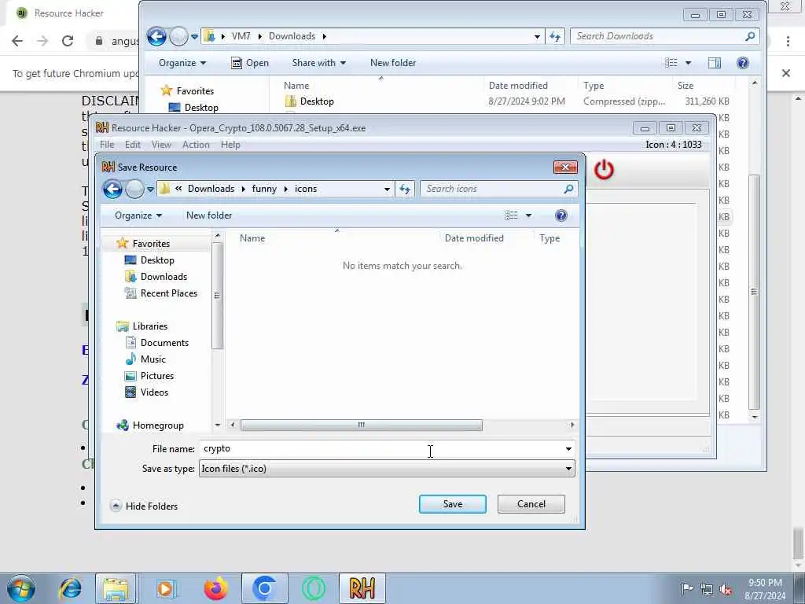Click Save button

[452, 504]
